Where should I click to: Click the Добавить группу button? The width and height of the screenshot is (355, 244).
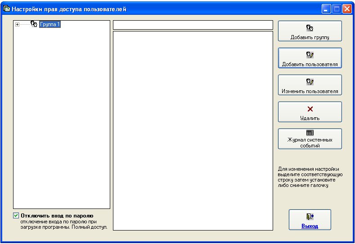(x=310, y=31)
